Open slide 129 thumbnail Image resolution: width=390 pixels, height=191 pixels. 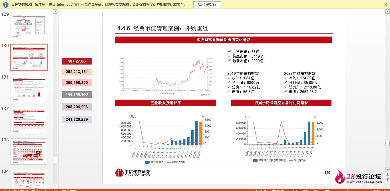point(29,26)
